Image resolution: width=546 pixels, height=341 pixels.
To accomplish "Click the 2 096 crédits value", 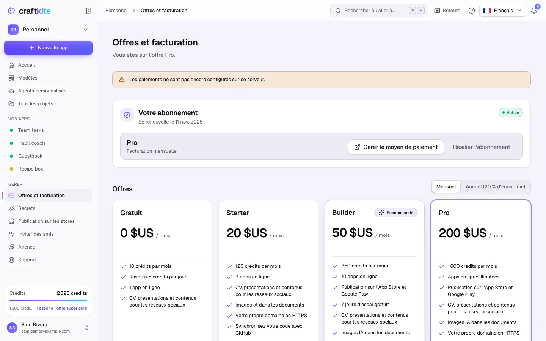I will tap(72, 293).
